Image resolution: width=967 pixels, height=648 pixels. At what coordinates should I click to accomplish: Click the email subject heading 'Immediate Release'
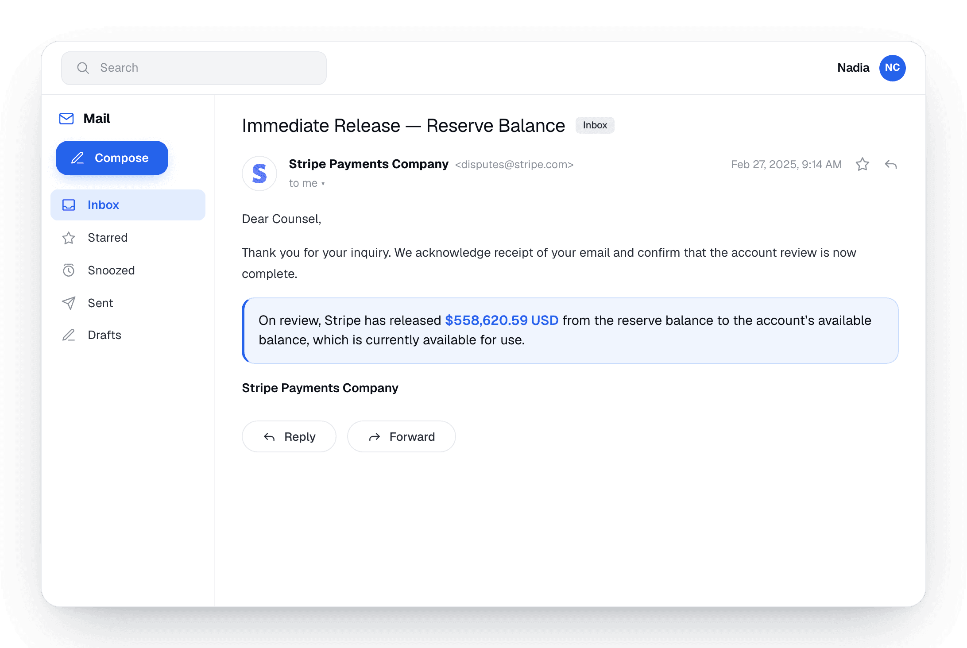(403, 126)
